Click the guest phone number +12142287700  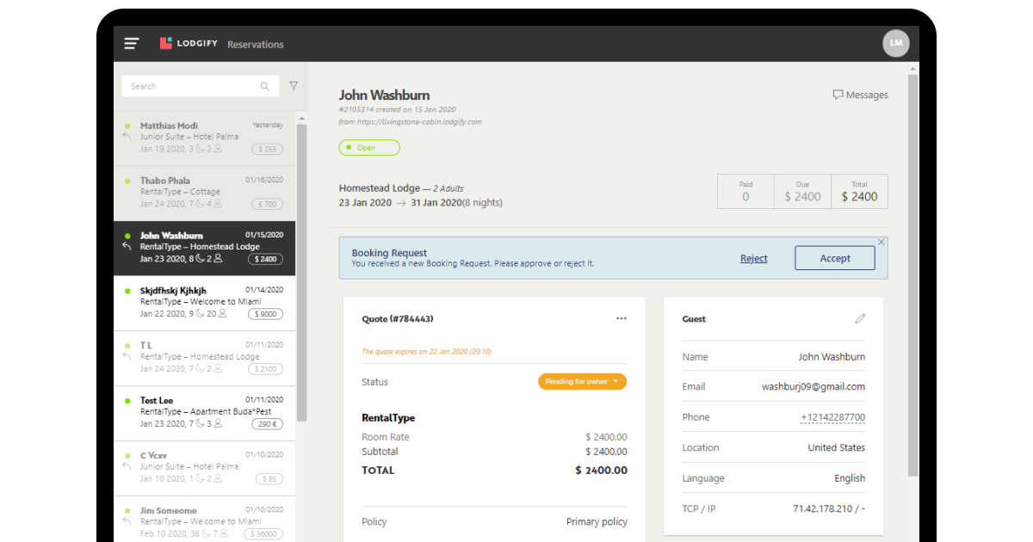click(x=832, y=417)
